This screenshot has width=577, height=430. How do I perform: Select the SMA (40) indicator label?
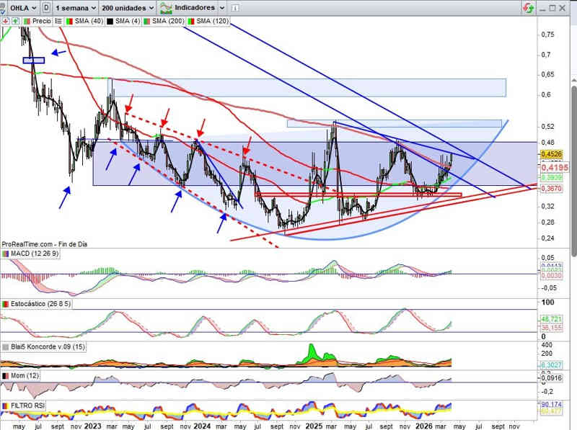[x=86, y=21]
